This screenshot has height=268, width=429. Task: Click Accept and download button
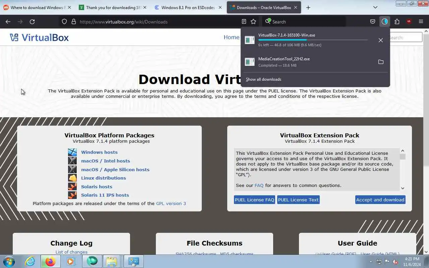click(380, 200)
